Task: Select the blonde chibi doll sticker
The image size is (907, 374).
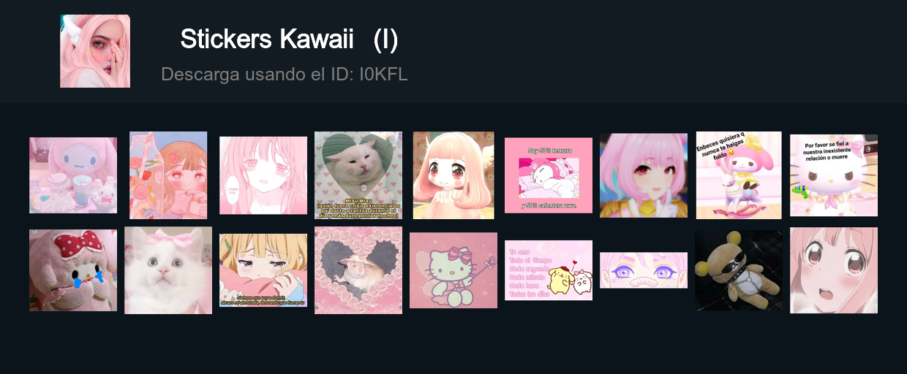Action: coord(453,175)
